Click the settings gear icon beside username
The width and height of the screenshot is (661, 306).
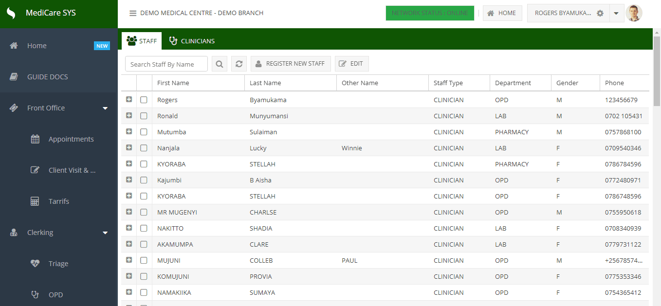pyautogui.click(x=600, y=13)
